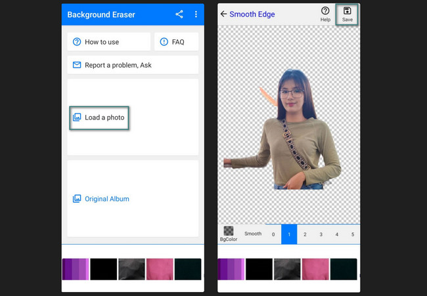
Task: Set smooth level to 5
Action: point(353,234)
